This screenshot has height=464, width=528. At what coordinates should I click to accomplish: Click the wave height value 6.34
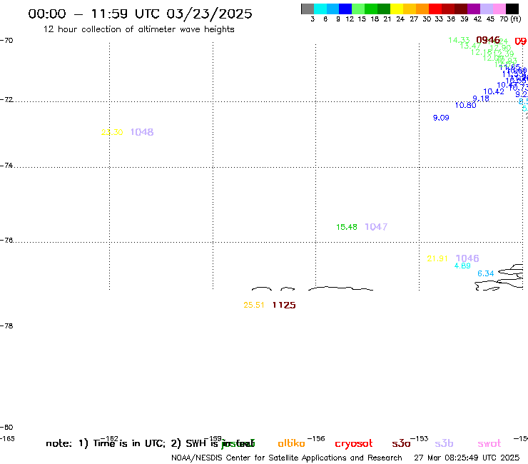coord(486,273)
